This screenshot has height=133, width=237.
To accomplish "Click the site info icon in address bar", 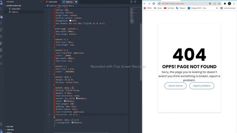I will tap(159, 4).
